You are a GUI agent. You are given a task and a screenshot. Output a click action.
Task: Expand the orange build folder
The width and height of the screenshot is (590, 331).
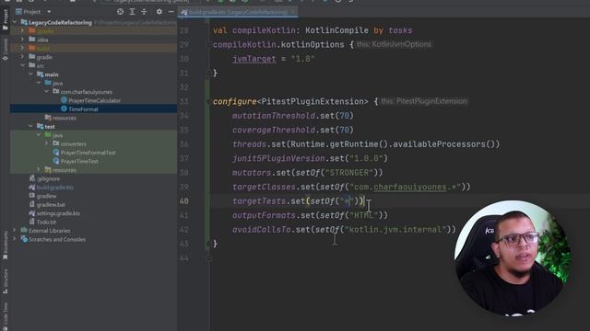pos(22,48)
